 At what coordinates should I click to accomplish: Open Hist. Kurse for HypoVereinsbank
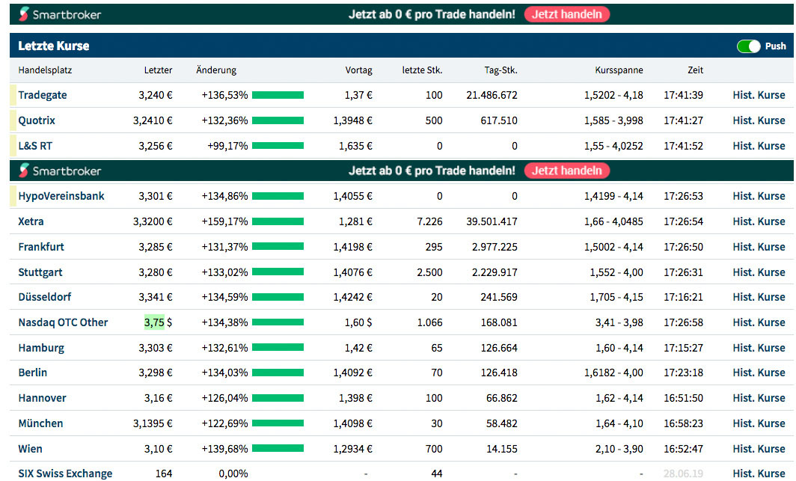tap(759, 196)
